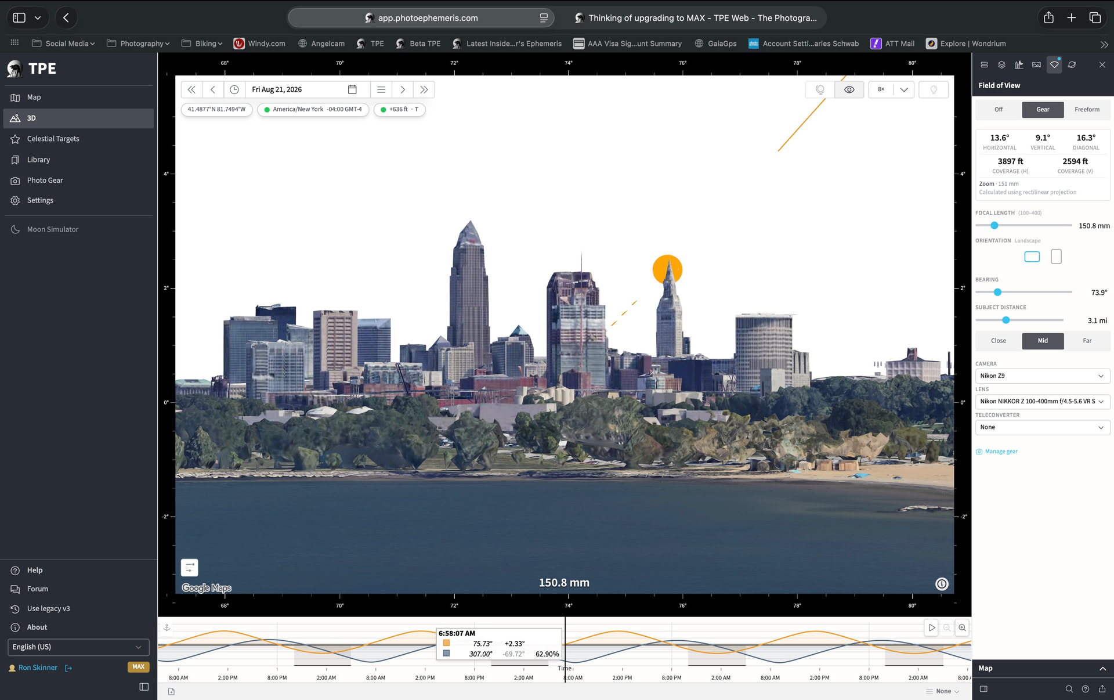Jump forward with the double-chevron date button
The width and height of the screenshot is (1114, 700).
424,89
